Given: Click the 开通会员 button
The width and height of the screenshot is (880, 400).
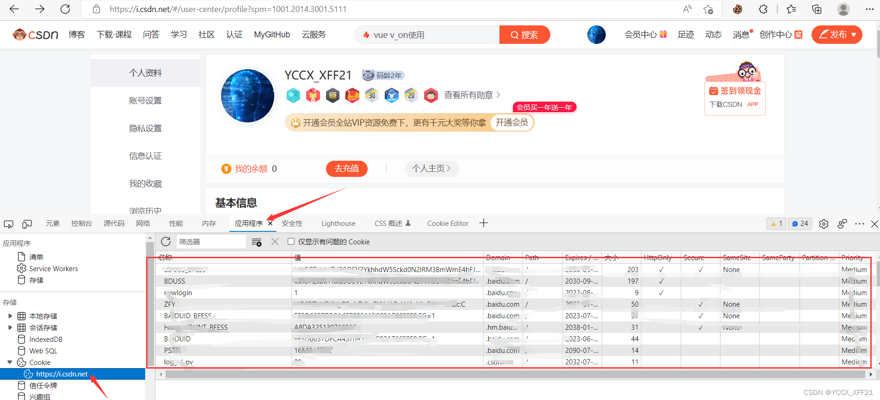Looking at the screenshot, I should point(512,122).
